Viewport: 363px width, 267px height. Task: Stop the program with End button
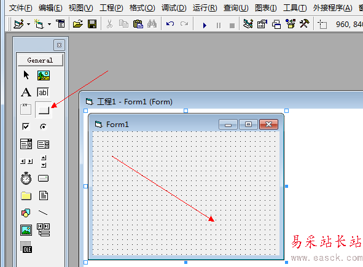[232, 25]
